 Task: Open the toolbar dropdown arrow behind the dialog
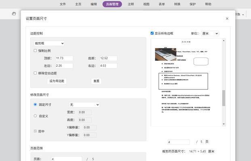point(243,14)
